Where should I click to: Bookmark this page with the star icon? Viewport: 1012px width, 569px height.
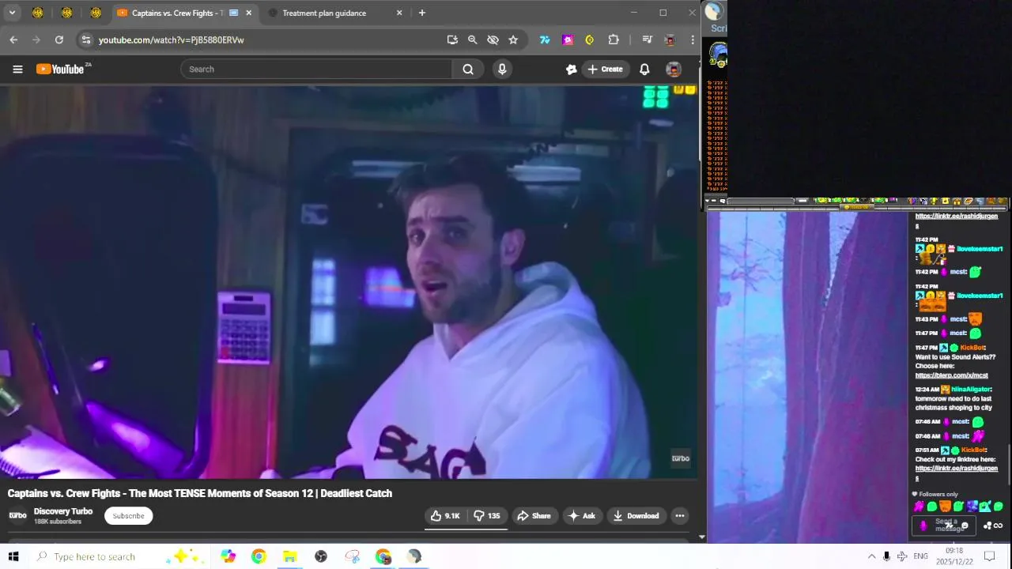pyautogui.click(x=513, y=40)
